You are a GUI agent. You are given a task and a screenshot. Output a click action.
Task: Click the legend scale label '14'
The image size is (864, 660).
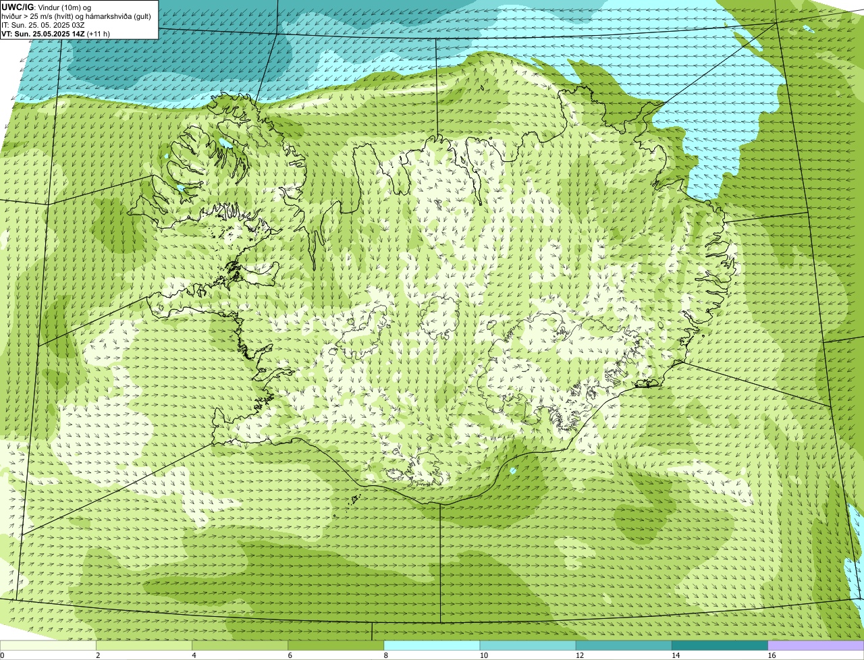pos(675,655)
